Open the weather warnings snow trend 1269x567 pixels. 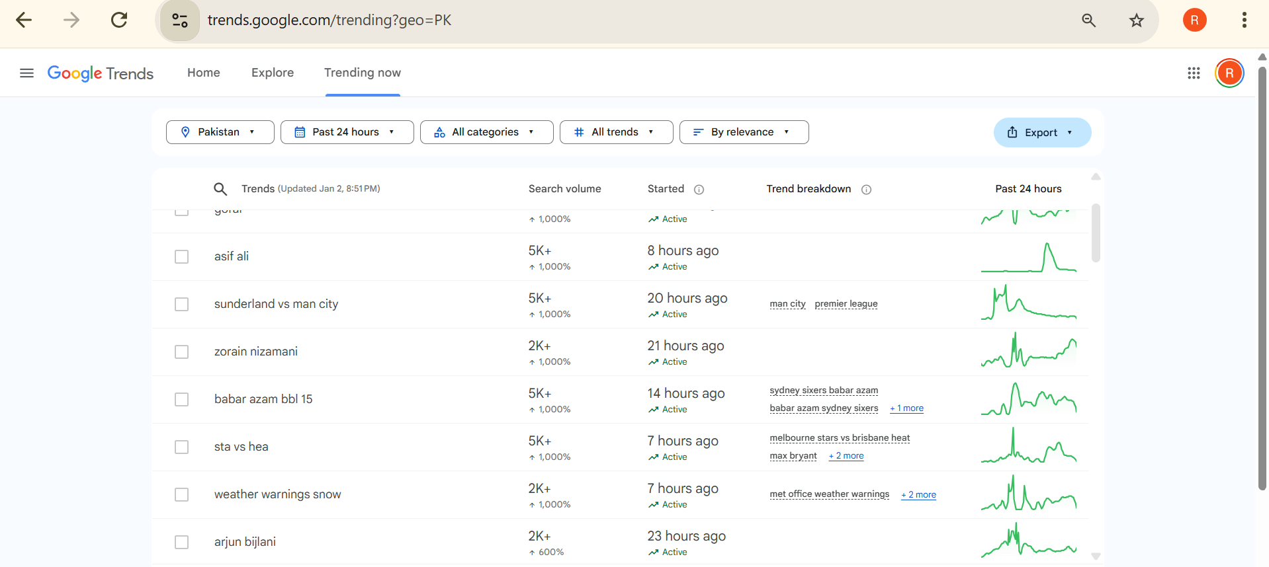click(278, 494)
